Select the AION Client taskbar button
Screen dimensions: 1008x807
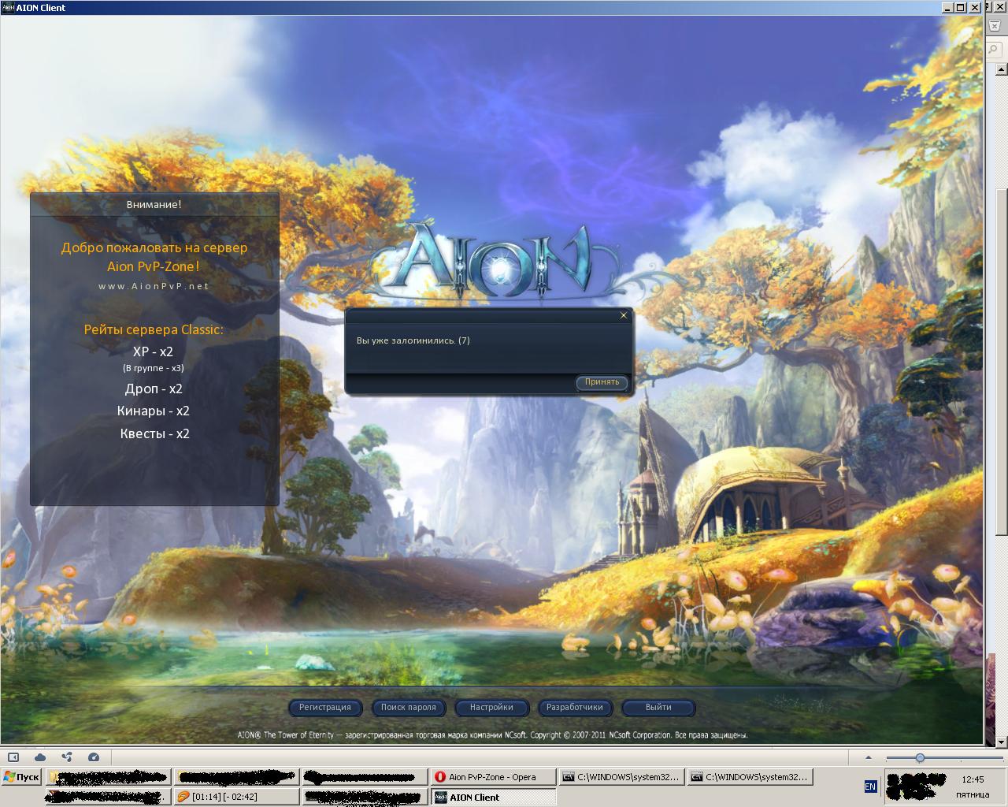tap(492, 797)
